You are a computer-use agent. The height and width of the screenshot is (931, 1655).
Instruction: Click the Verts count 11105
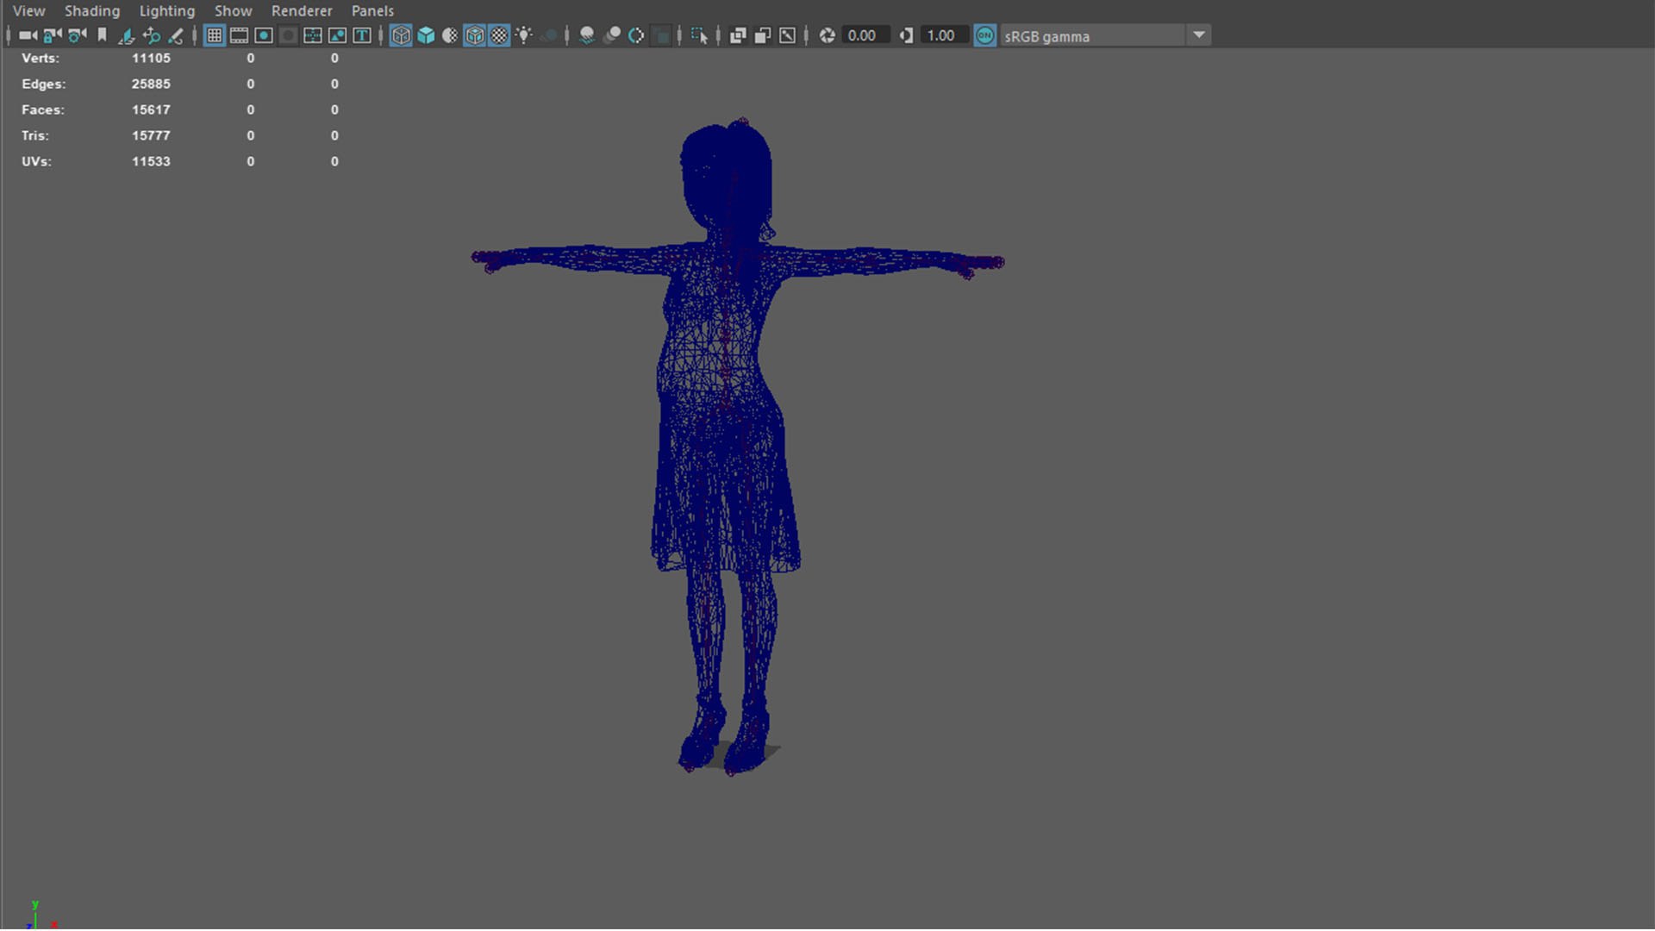click(151, 58)
